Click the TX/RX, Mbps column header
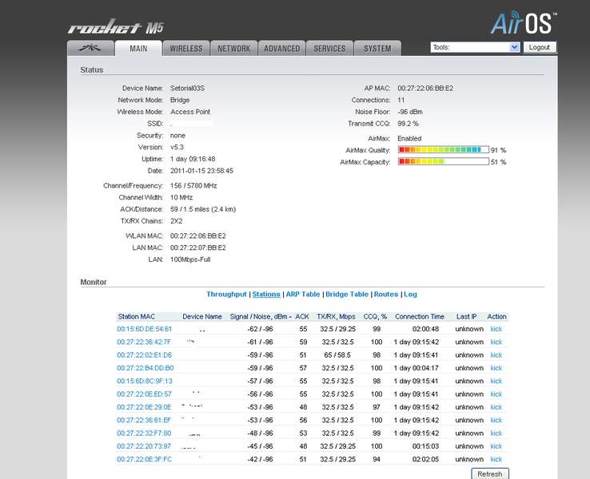 tap(336, 316)
